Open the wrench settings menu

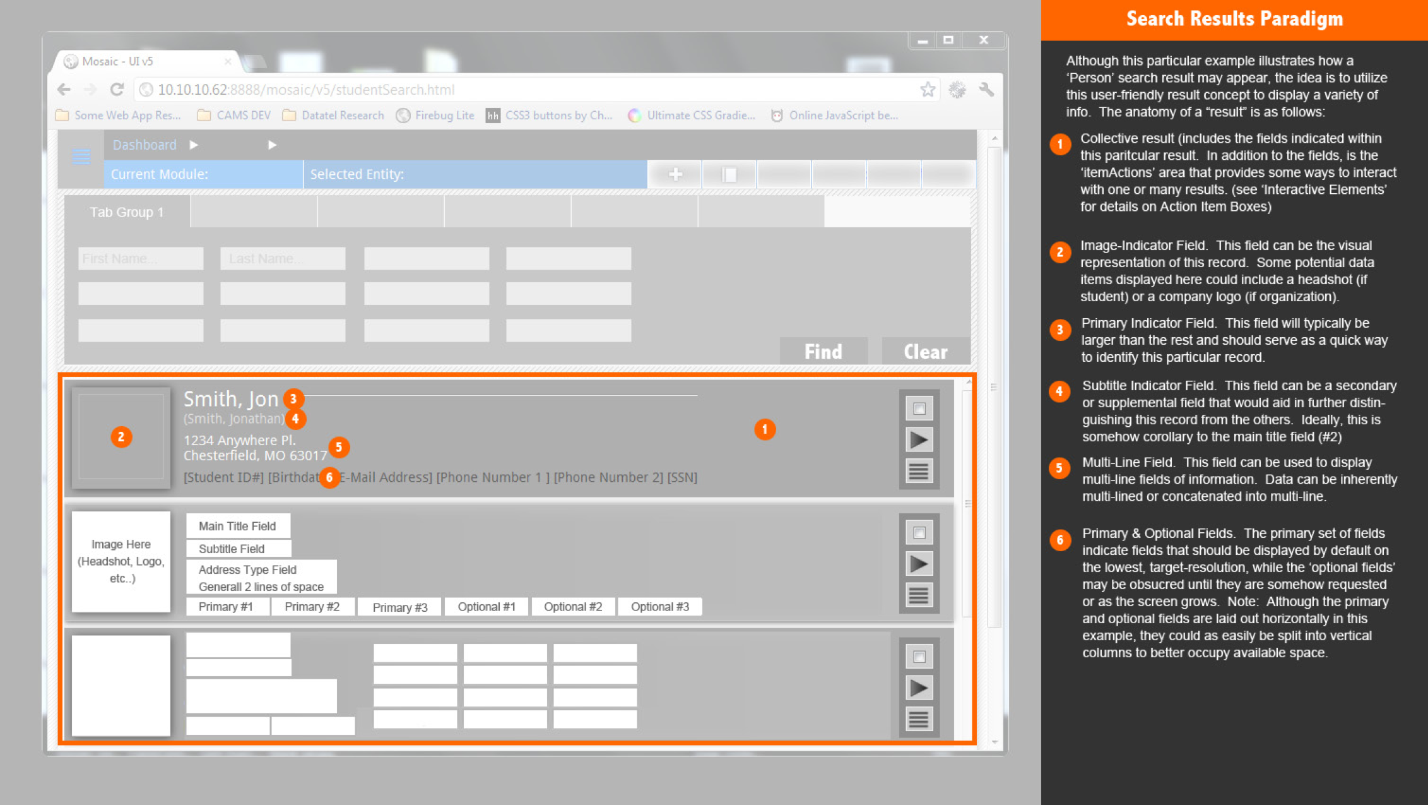point(986,90)
